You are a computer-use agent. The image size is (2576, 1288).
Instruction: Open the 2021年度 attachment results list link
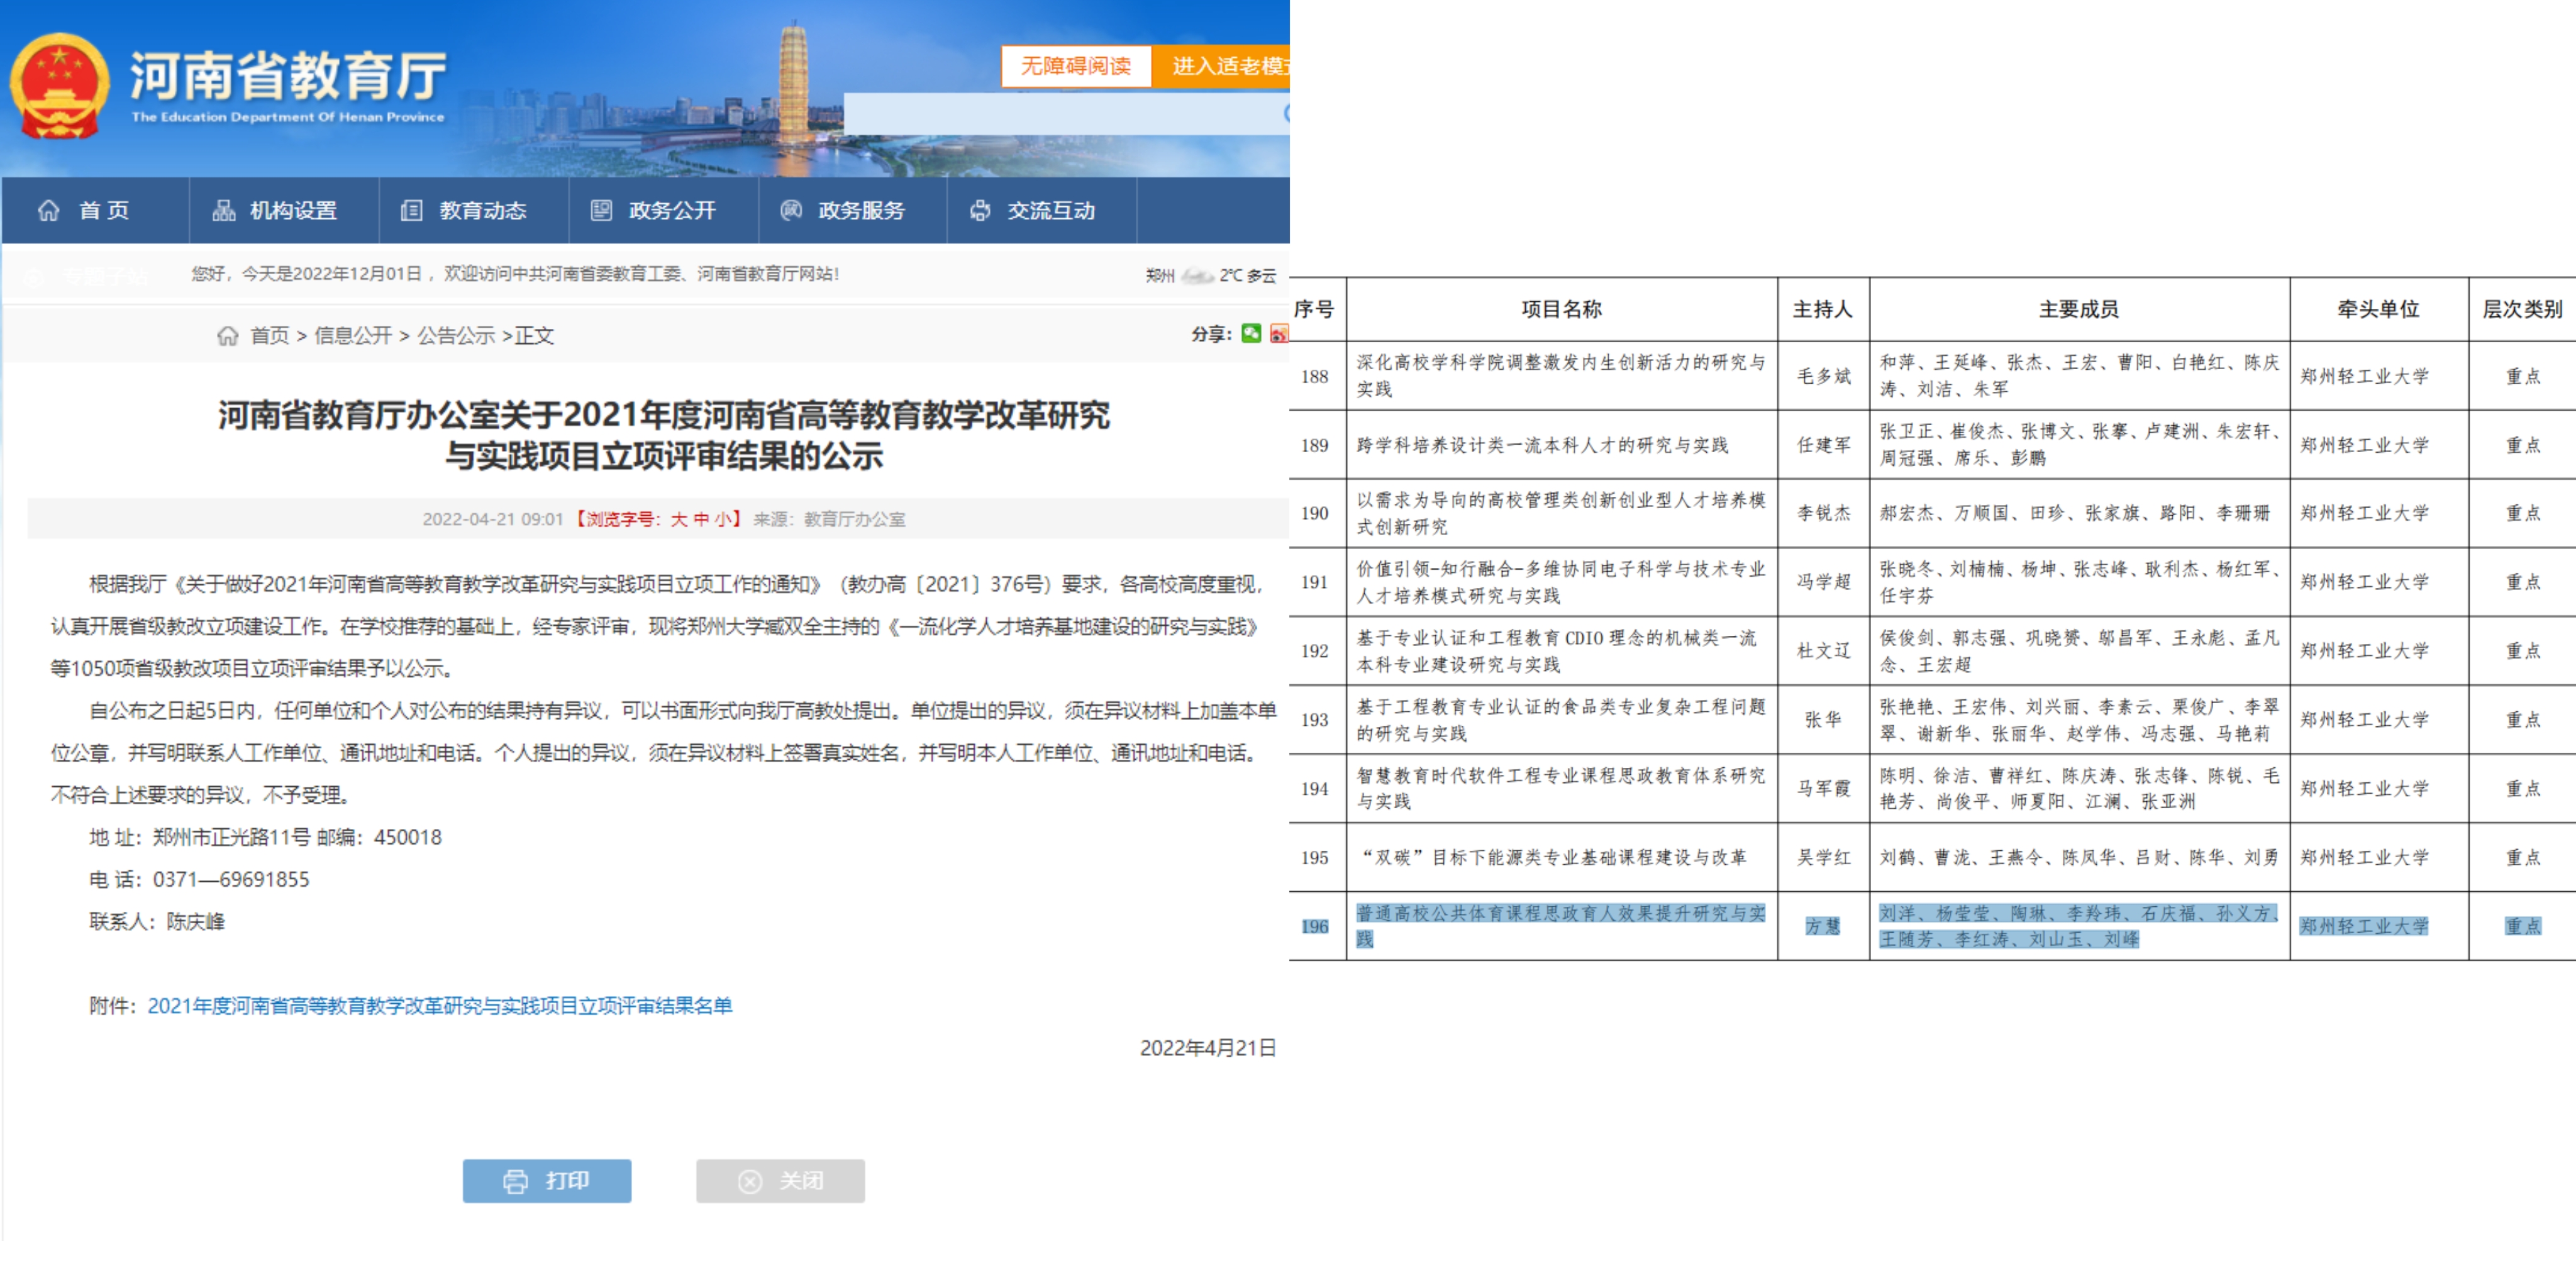[x=440, y=1006]
